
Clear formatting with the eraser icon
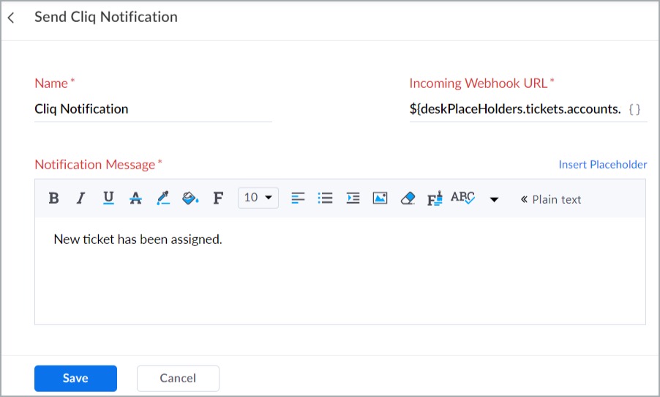(408, 198)
